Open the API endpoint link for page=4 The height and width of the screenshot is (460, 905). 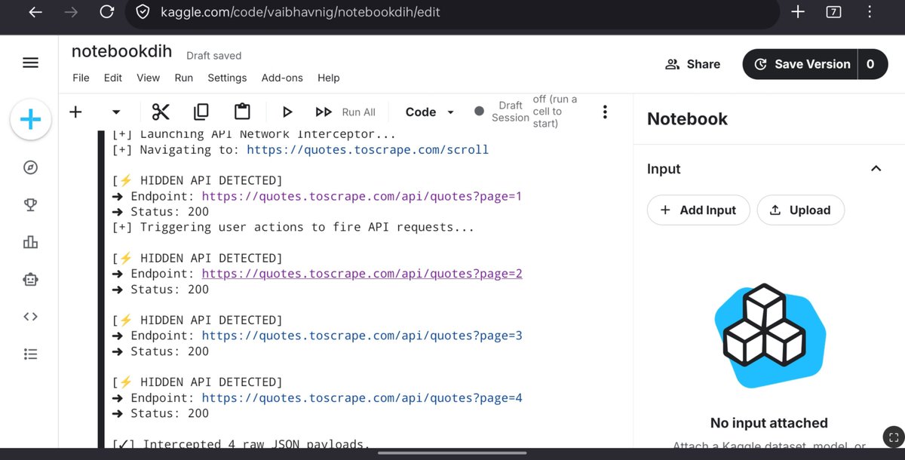[362, 397]
